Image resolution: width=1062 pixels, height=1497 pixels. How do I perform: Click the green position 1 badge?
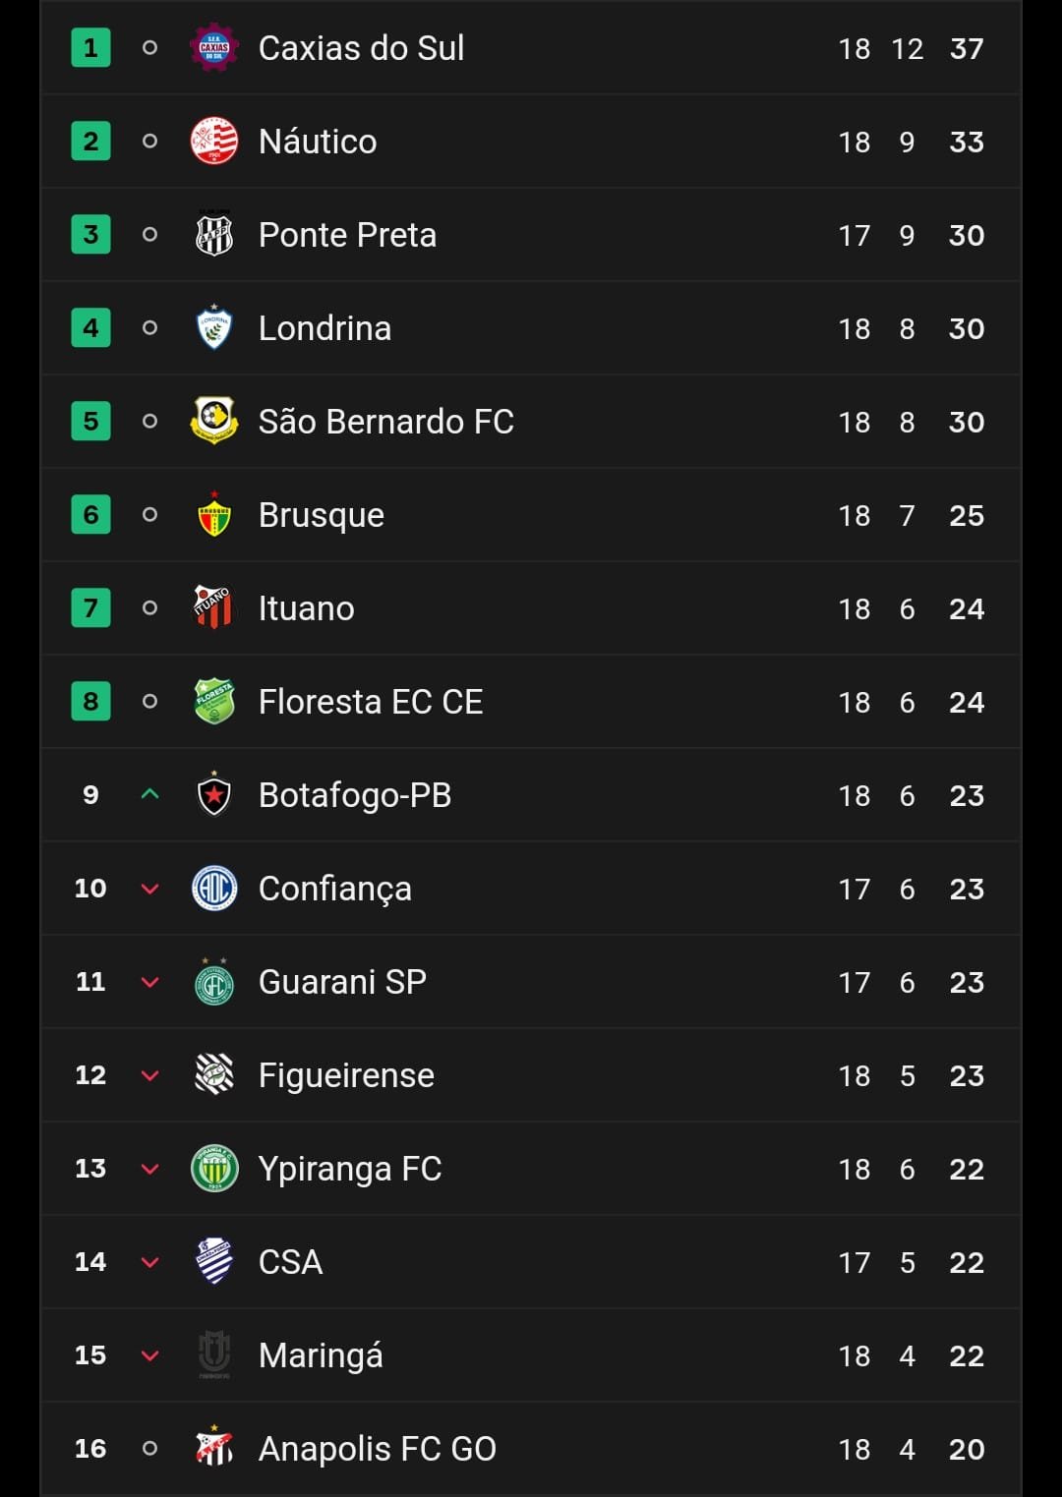(90, 48)
